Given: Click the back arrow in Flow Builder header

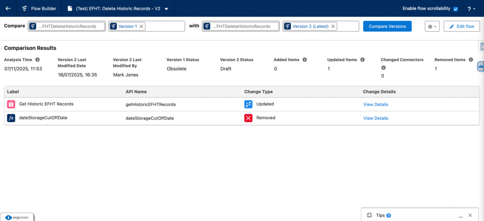Looking at the screenshot, I should [x=8, y=8].
